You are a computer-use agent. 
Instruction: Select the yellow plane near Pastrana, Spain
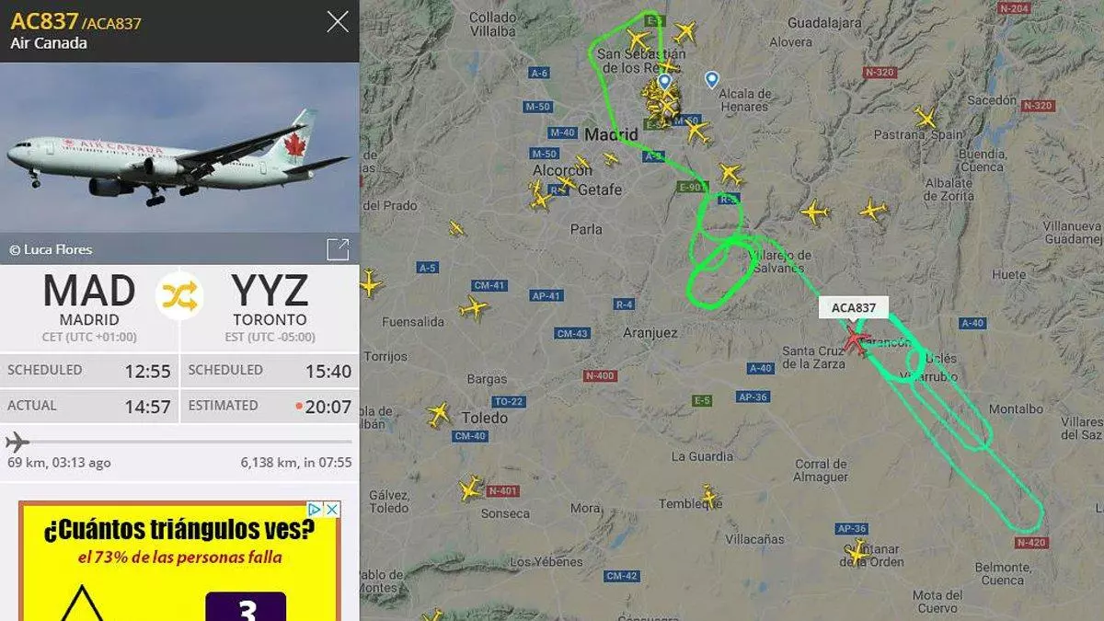coord(926,118)
